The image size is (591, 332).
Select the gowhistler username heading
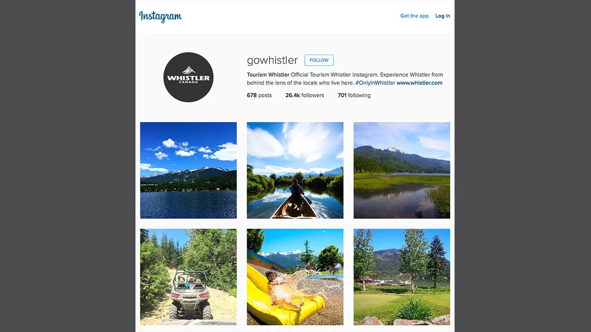point(272,60)
